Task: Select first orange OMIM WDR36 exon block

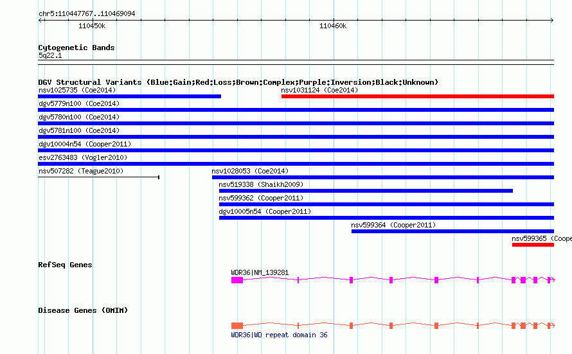Action: [237, 326]
